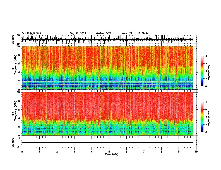Screen dimensions: 221x170
Task: Click the "ch.1(V)" waveform axis label
Action: 13,39
